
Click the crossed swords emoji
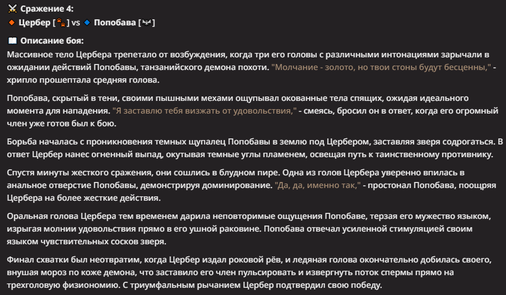pos(12,9)
